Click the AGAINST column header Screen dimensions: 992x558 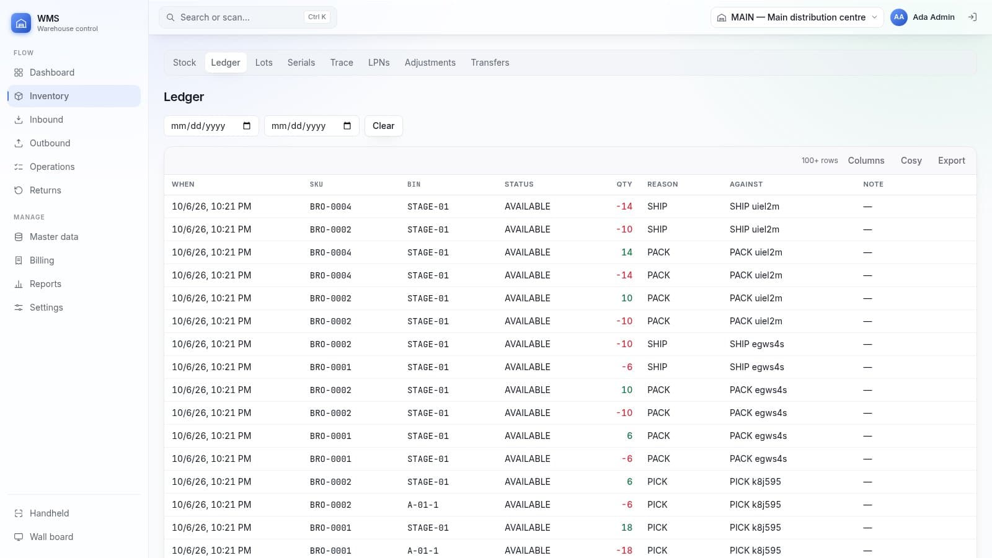(x=746, y=184)
